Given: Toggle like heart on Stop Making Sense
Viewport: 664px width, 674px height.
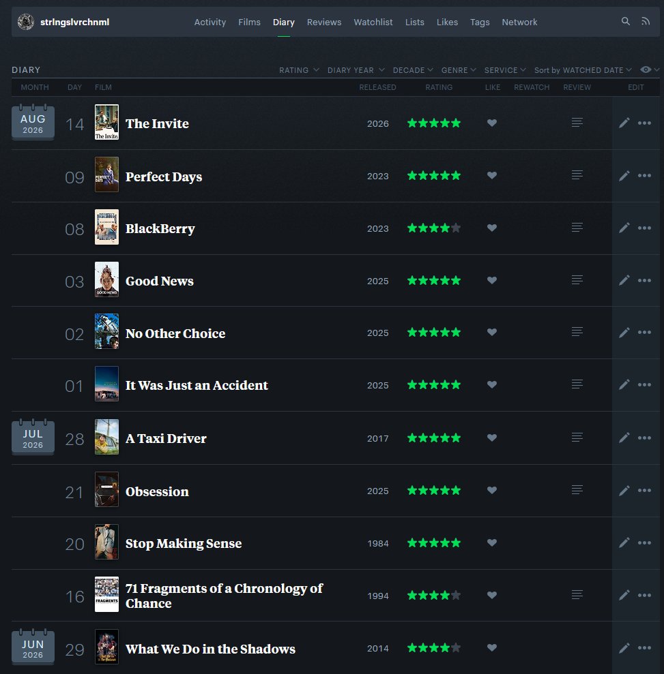Looking at the screenshot, I should point(492,543).
